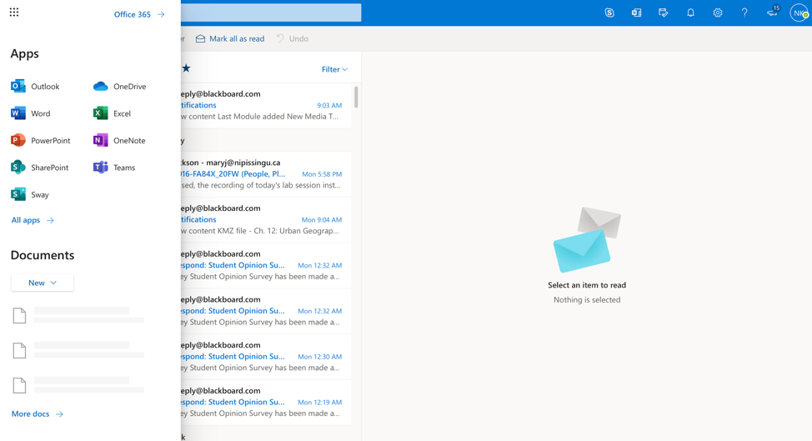Open Word from the Apps list
This screenshot has width=812, height=441.
31,113
